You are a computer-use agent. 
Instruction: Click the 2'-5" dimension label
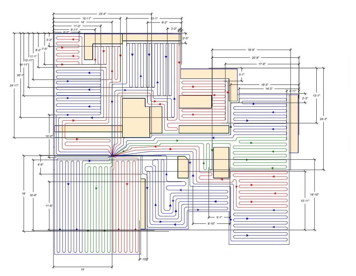pos(185,38)
